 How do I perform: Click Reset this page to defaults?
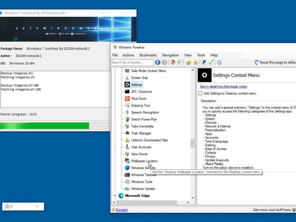tap(275, 62)
